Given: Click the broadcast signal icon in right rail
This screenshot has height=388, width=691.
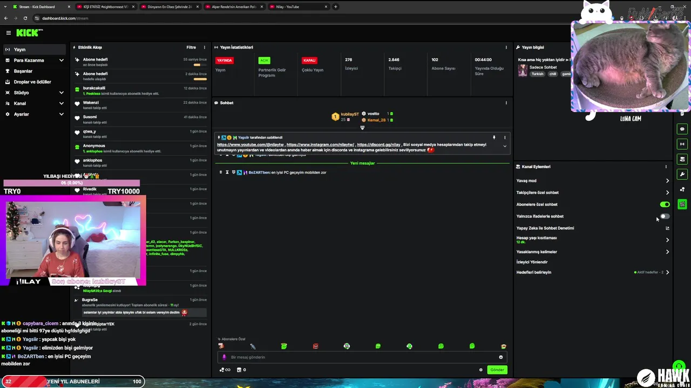Looking at the screenshot, I should [x=682, y=144].
